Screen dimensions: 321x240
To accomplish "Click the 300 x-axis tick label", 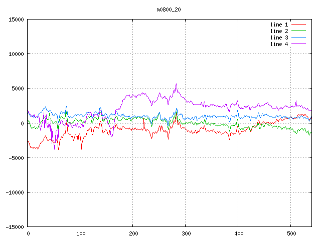I will pyautogui.click(x=186, y=233).
